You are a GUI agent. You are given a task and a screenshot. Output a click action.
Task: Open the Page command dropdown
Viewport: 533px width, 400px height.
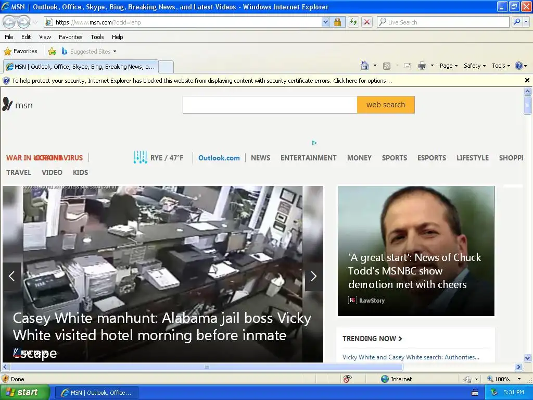(449, 66)
